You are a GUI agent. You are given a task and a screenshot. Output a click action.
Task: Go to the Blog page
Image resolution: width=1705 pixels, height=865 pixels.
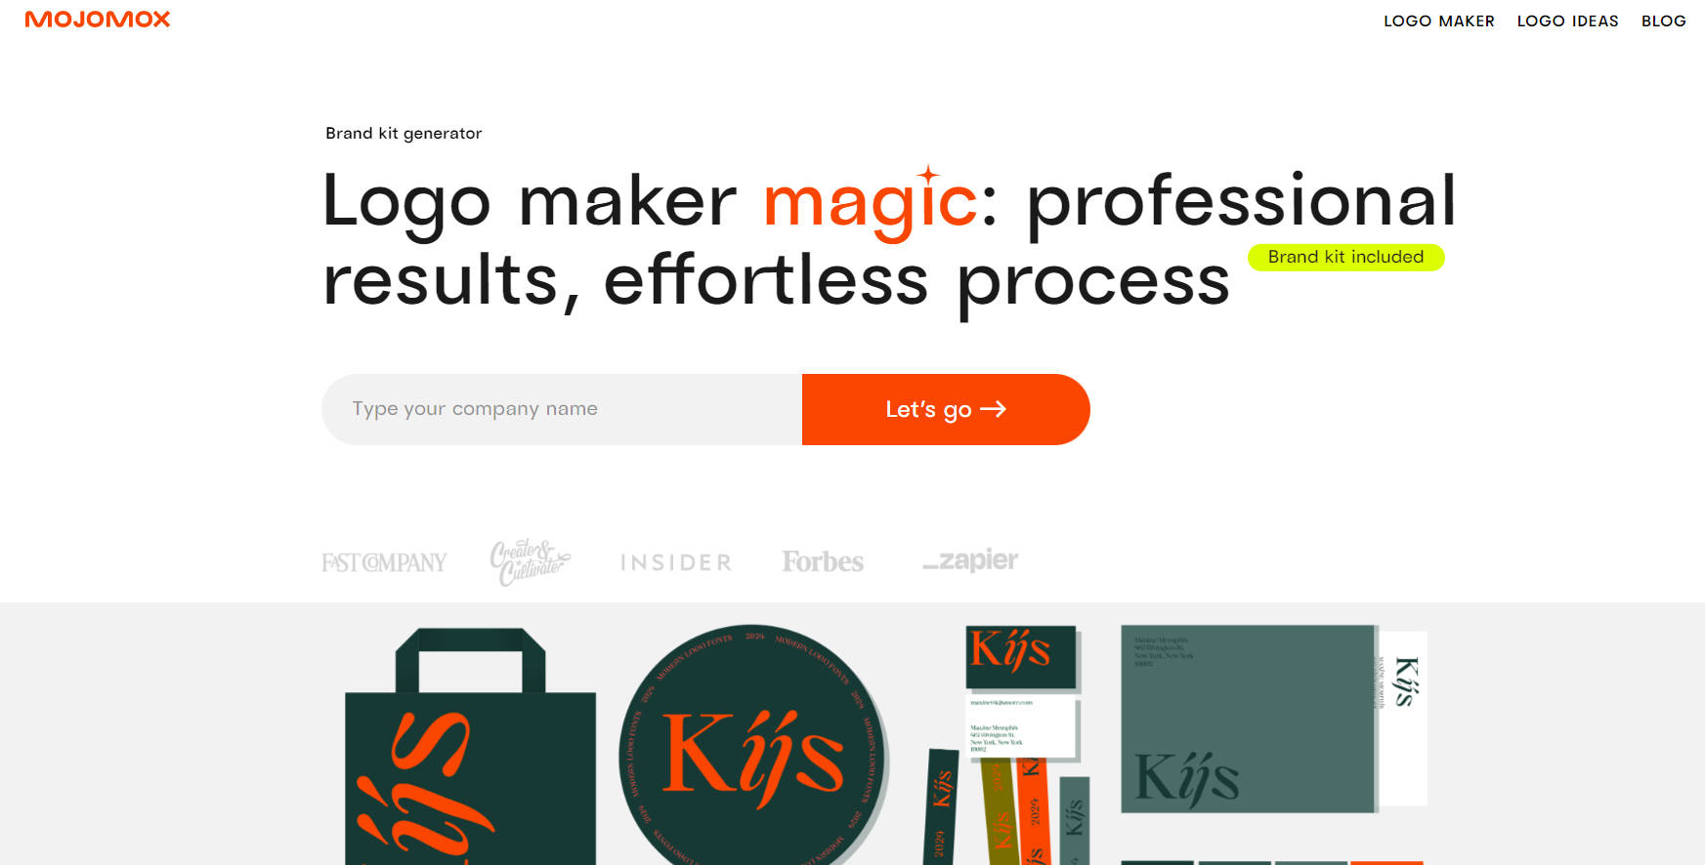pyautogui.click(x=1663, y=21)
